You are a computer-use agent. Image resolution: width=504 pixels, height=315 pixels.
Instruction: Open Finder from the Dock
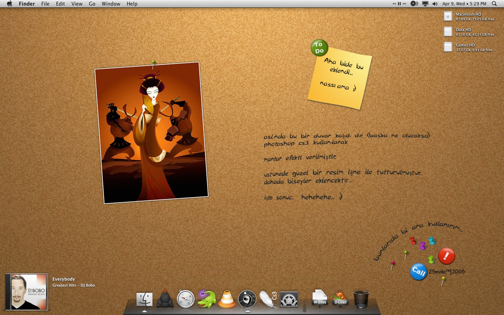(145, 300)
